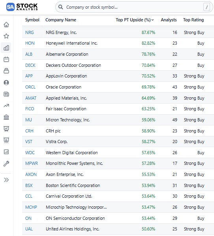Open the MU stock link
Screen dimensions: 214x236
pos(28,120)
